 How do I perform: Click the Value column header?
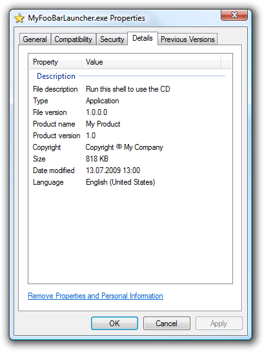pos(151,62)
